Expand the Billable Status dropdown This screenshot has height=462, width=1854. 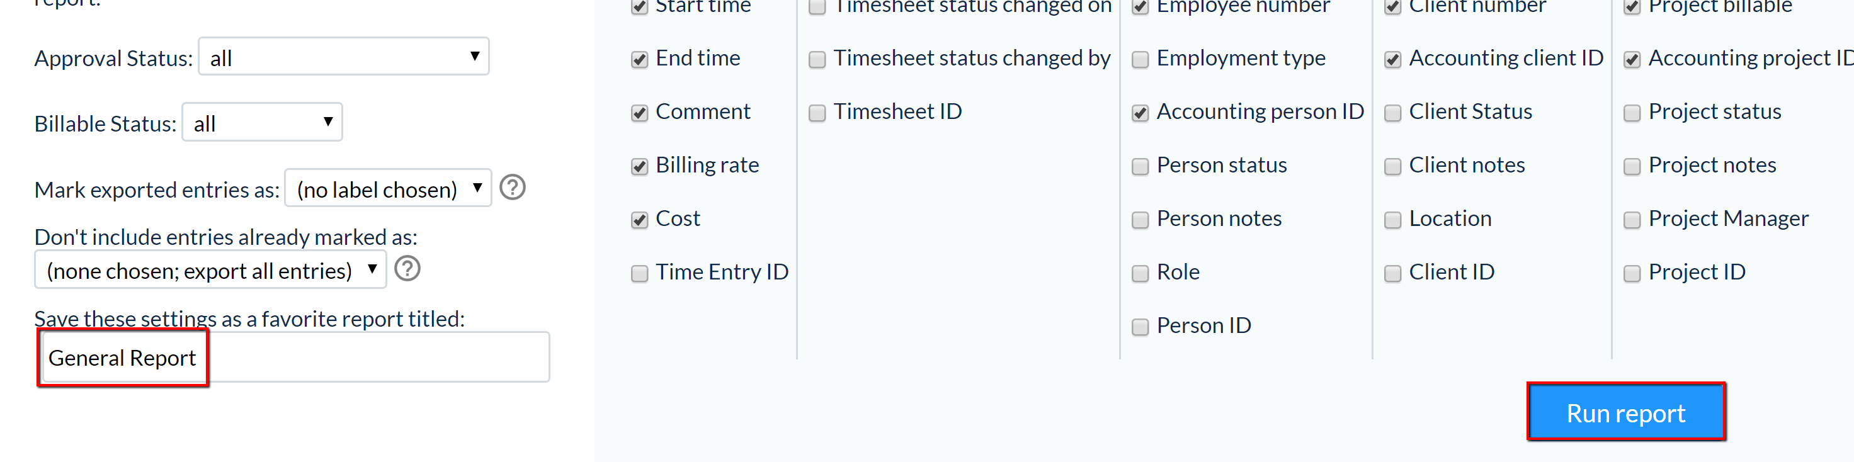coord(262,122)
